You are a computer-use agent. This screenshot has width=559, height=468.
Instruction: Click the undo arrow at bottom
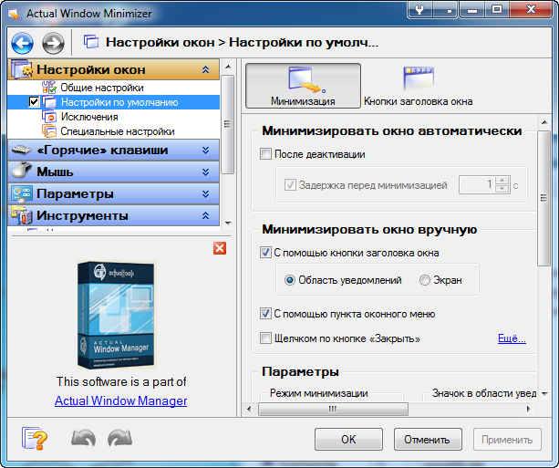[x=83, y=439]
